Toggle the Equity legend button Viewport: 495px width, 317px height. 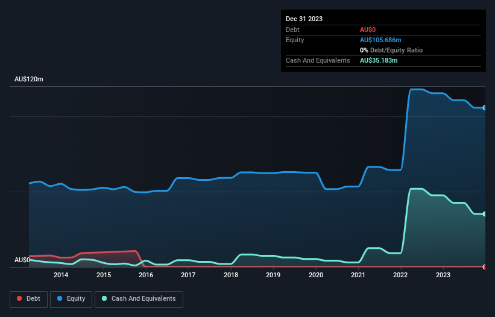point(71,299)
